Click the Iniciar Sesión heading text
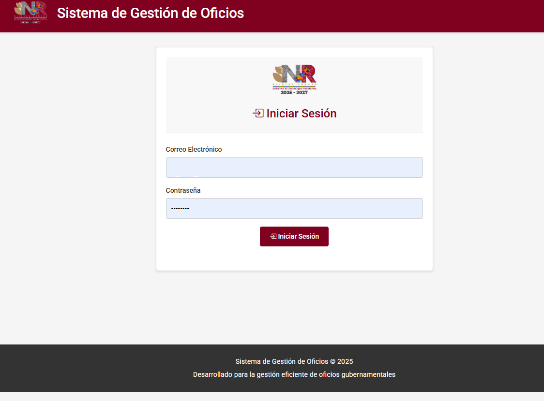 301,114
